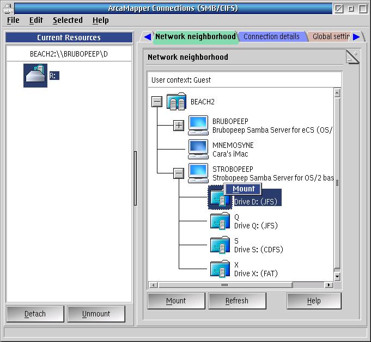Select the MNEMOSYNE computer icon

[198, 149]
